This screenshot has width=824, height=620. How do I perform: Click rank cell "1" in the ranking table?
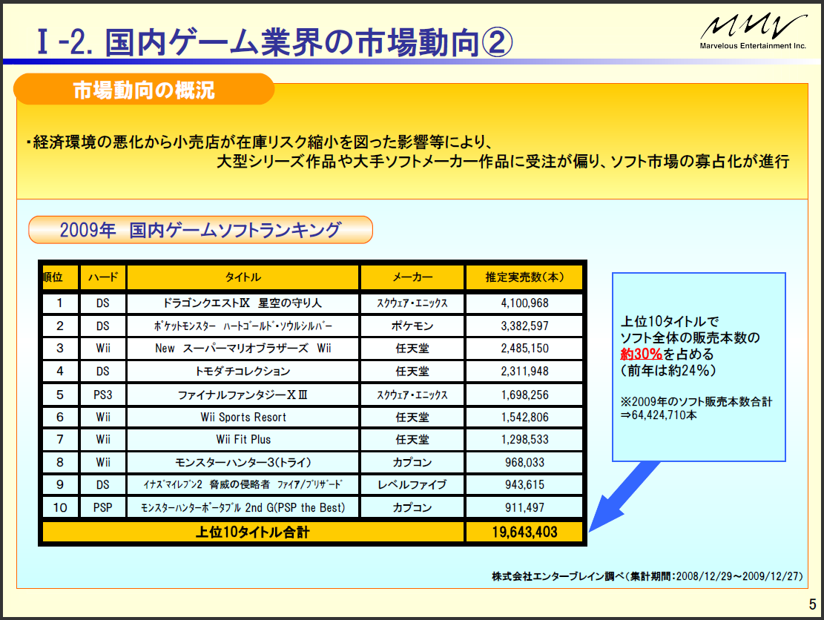pos(60,303)
